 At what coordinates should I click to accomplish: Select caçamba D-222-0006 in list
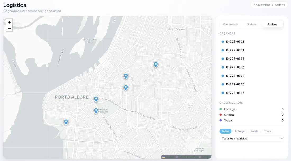(251, 93)
